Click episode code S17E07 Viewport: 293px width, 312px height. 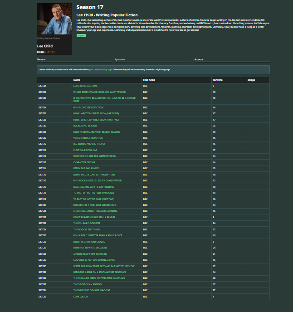[x=42, y=126]
